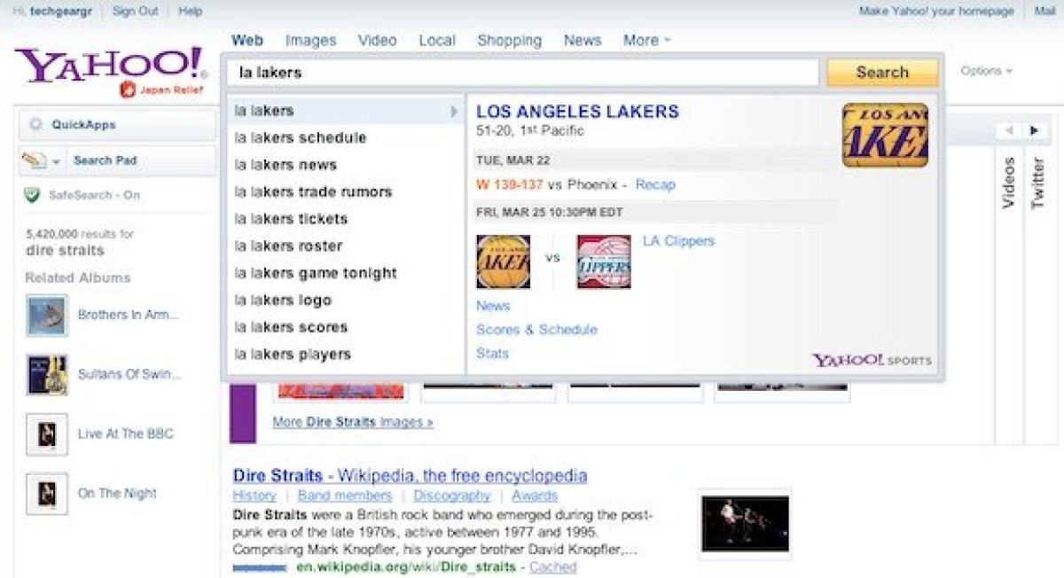Open the Help link
This screenshot has width=1064, height=578.
[x=191, y=11]
